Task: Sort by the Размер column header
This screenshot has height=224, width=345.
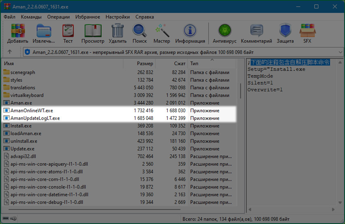Action: tap(139, 63)
